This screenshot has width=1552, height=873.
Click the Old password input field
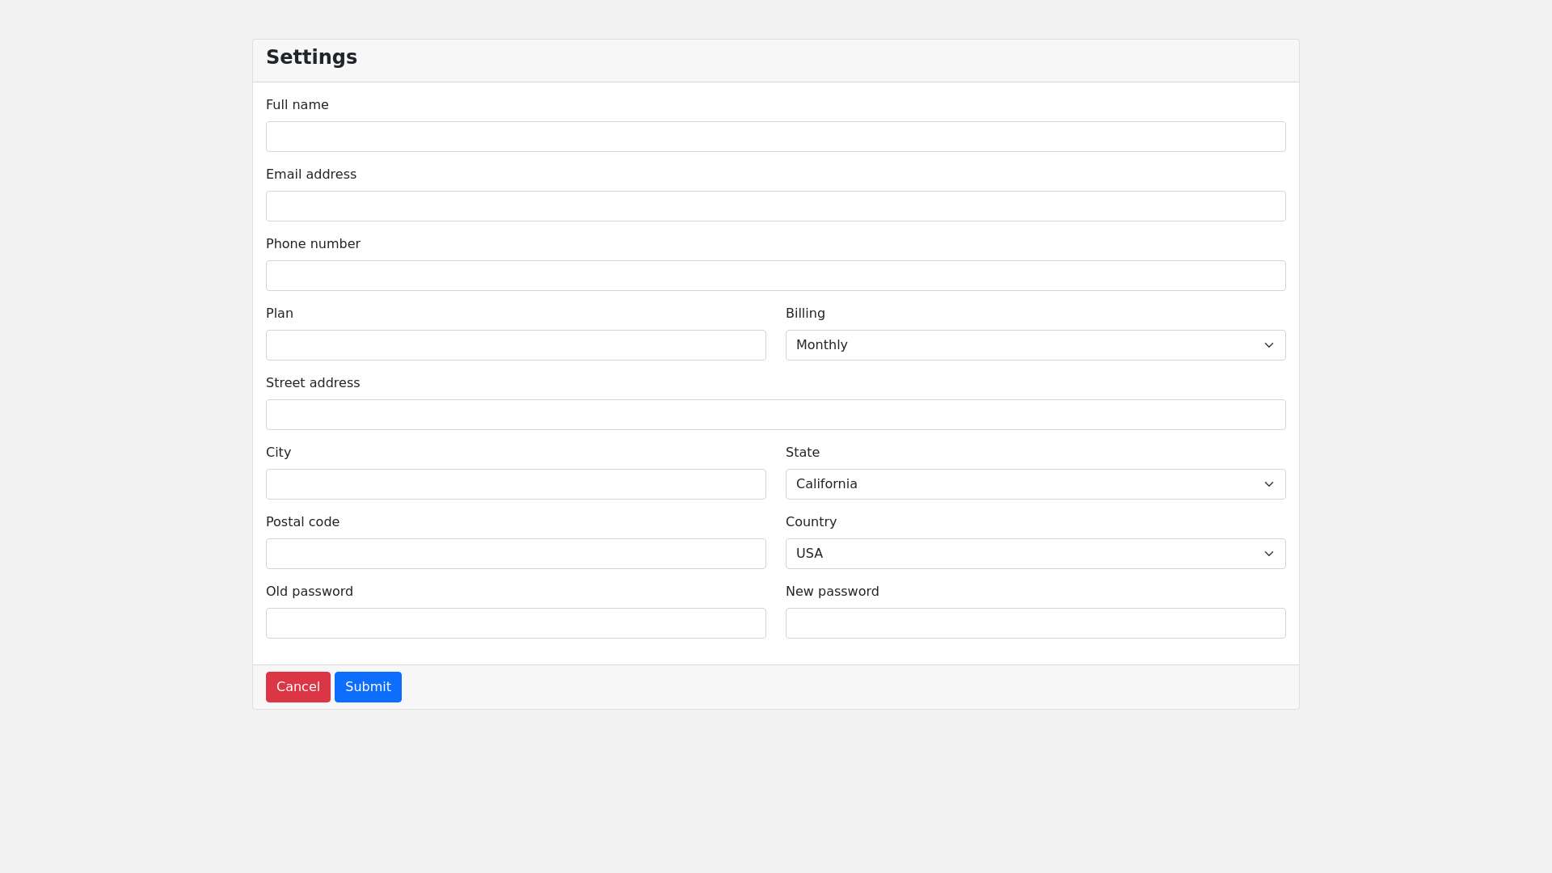point(516,622)
